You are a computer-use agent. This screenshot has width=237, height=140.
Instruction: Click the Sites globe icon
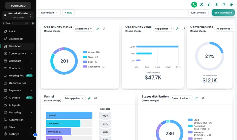coord(5,127)
